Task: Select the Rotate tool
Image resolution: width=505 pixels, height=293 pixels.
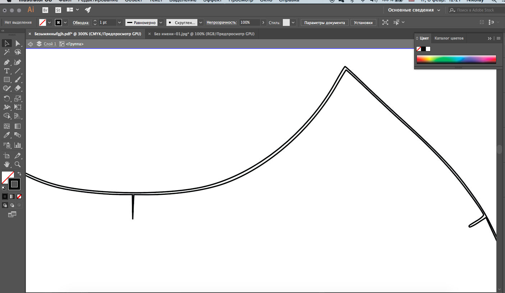Action: pos(6,99)
